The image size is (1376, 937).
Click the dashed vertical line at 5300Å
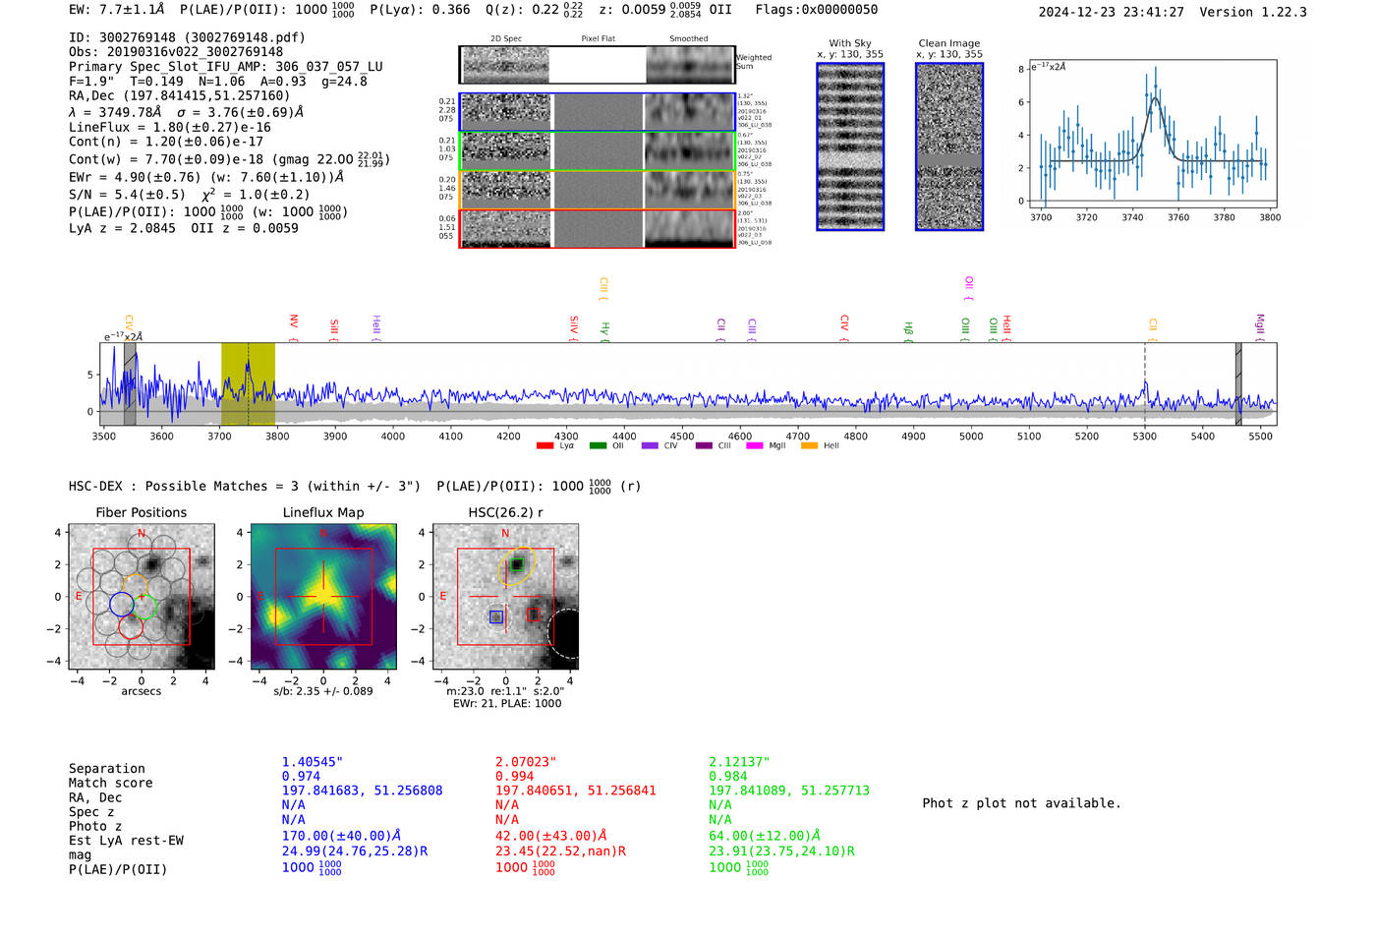pyautogui.click(x=1145, y=384)
